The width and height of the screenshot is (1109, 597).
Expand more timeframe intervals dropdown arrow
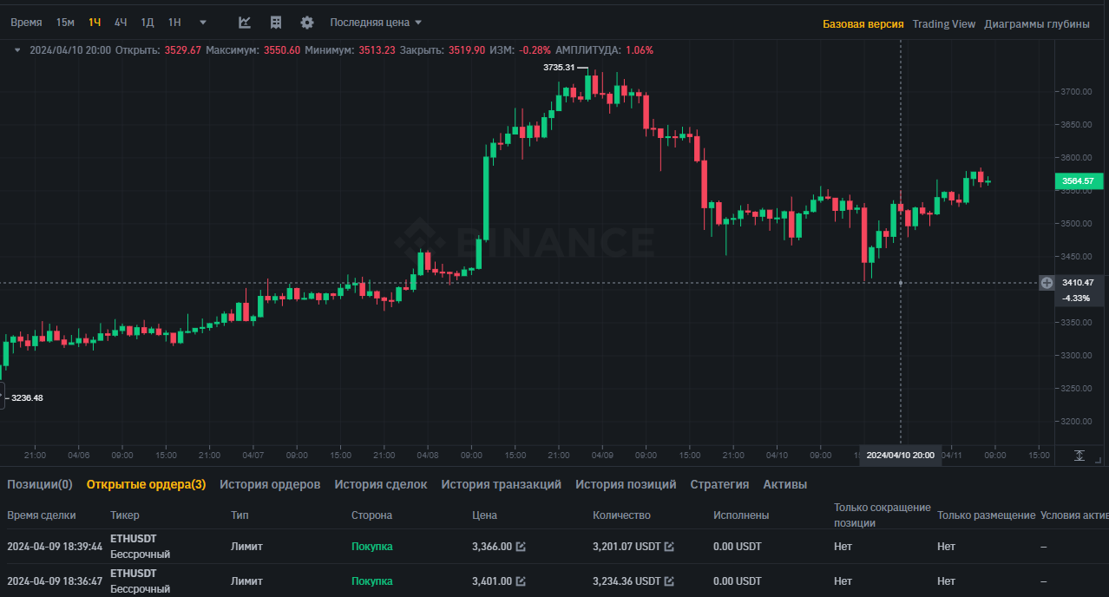(x=203, y=23)
